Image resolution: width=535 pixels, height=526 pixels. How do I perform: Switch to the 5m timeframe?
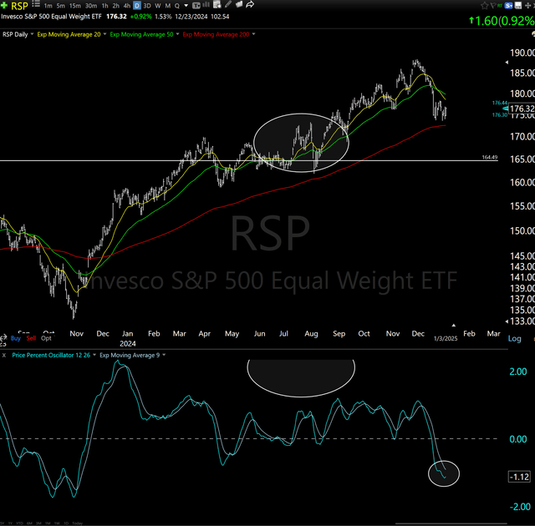point(61,6)
